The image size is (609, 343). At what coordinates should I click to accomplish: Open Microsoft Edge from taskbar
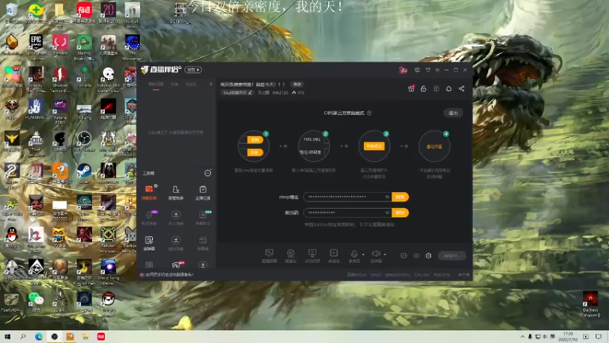click(x=39, y=337)
